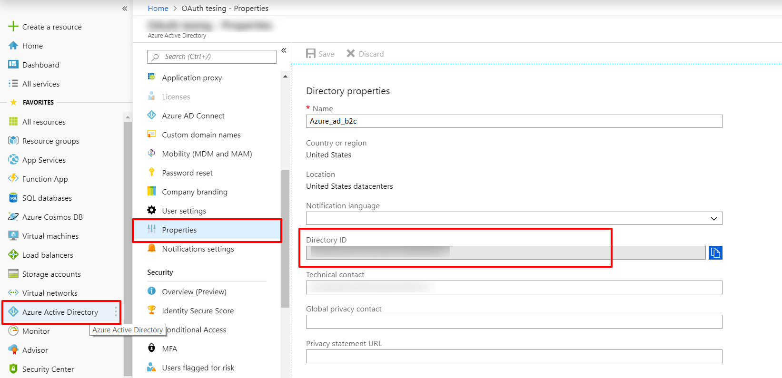Image resolution: width=782 pixels, height=378 pixels.
Task: Click the Virtual machines monitor icon
Action: point(13,236)
